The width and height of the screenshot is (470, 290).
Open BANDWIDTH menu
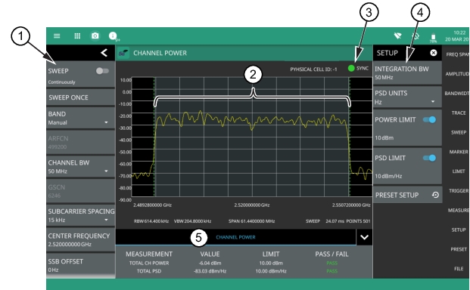point(457,94)
